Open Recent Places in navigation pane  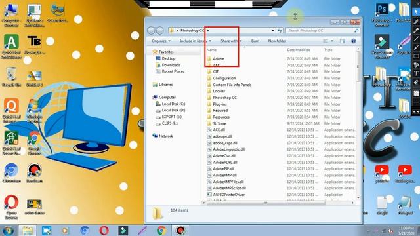[173, 71]
